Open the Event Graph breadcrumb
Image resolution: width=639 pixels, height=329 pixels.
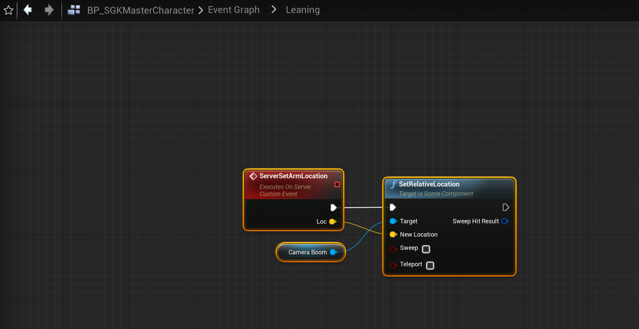(234, 10)
